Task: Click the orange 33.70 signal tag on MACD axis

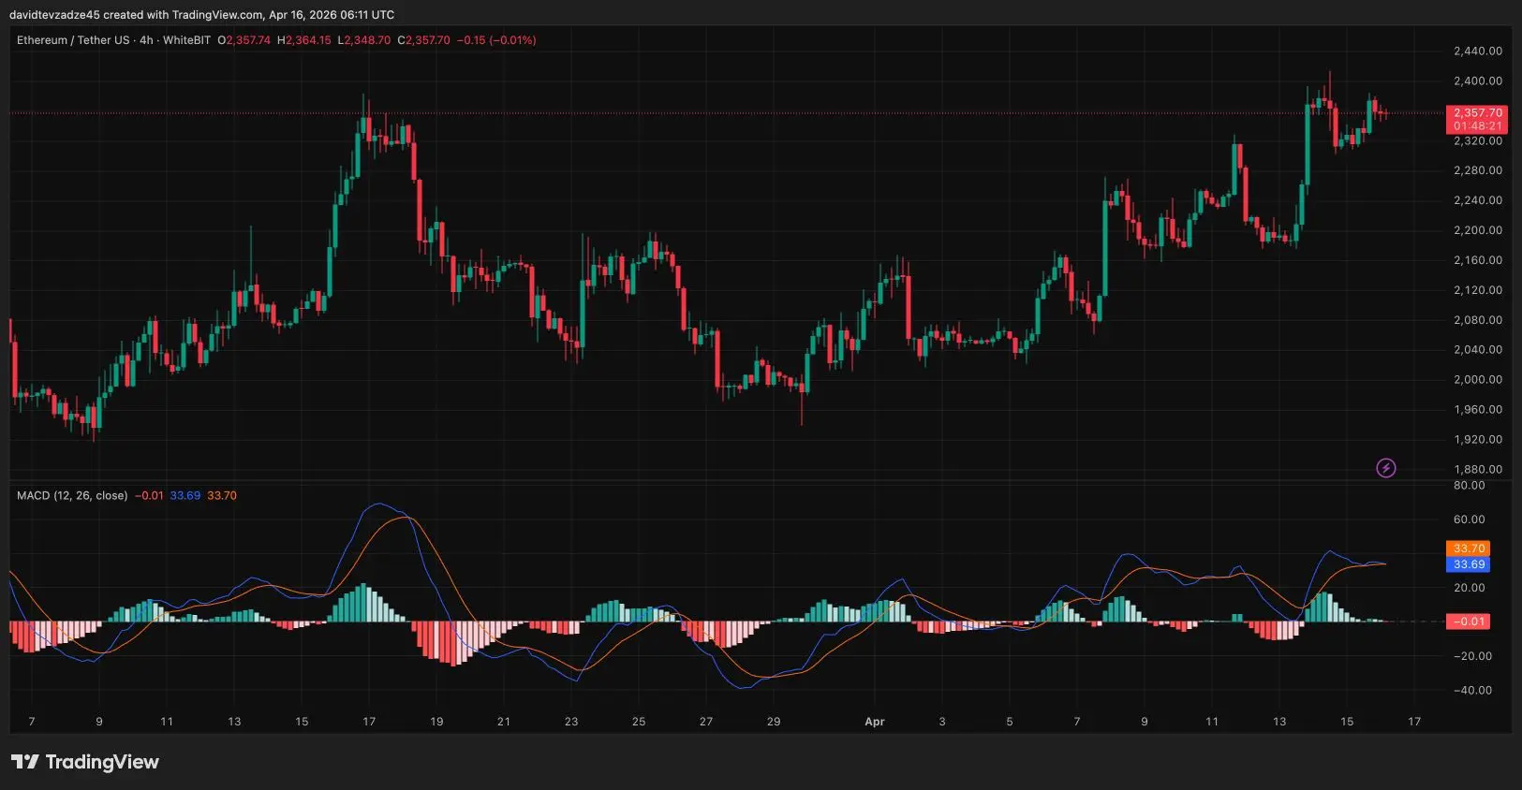Action: point(1469,549)
